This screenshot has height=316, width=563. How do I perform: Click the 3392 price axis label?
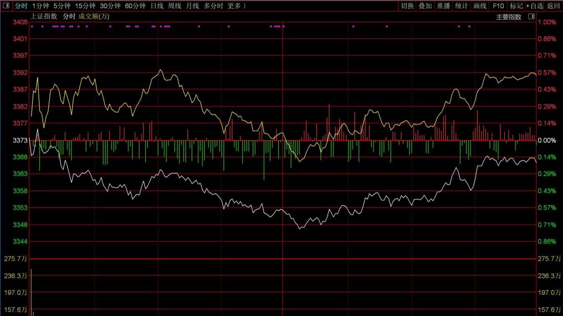[x=20, y=72]
